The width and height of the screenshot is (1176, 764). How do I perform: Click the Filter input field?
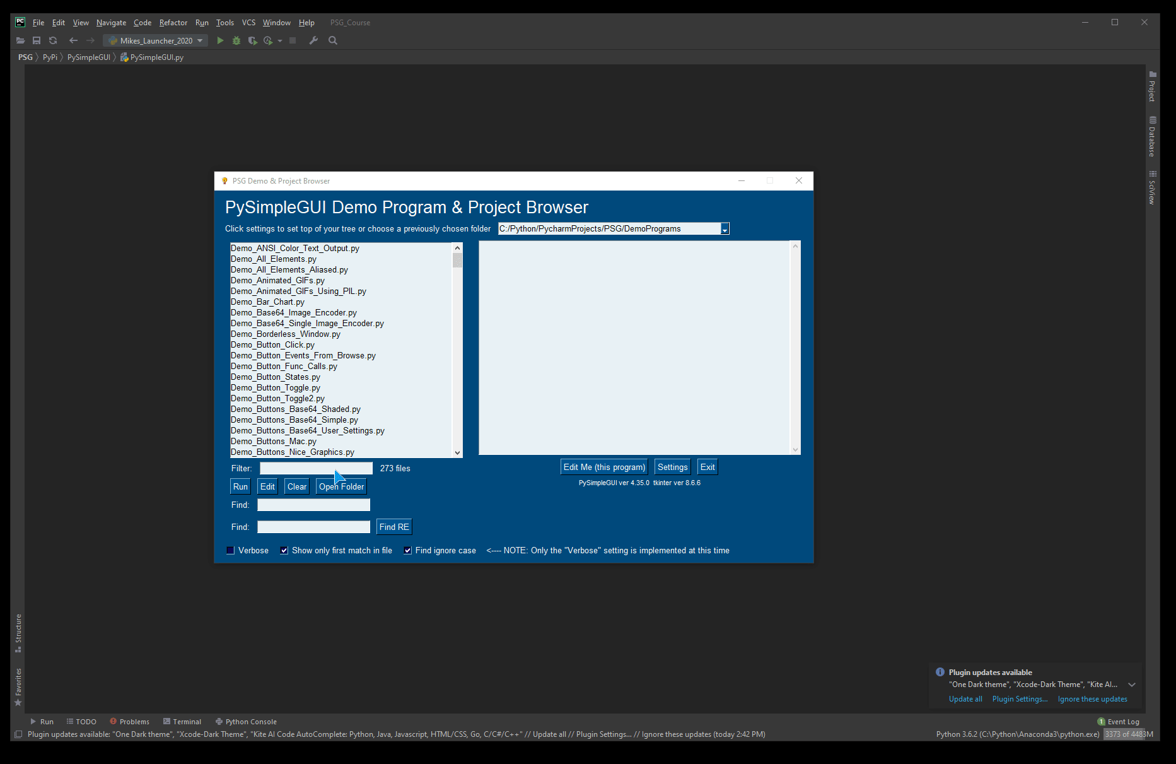tap(316, 468)
